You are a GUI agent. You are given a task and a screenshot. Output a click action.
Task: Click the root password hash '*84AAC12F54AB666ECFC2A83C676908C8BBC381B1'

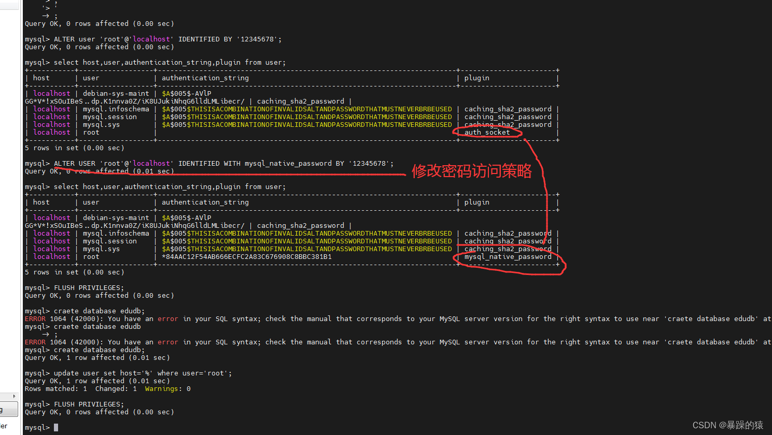click(247, 257)
